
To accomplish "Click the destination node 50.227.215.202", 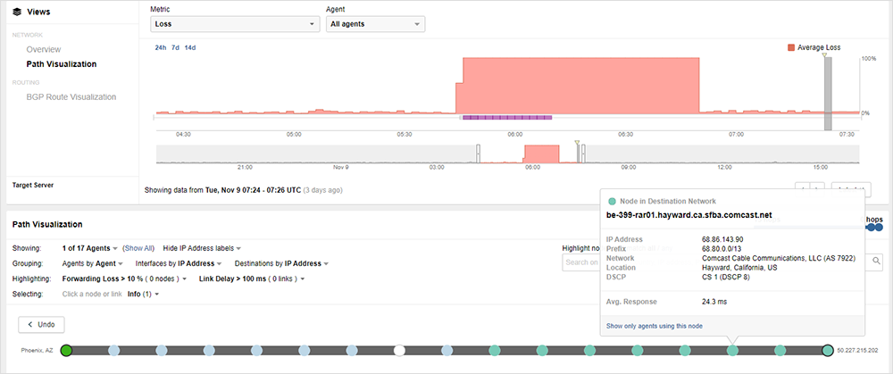I will pyautogui.click(x=828, y=351).
